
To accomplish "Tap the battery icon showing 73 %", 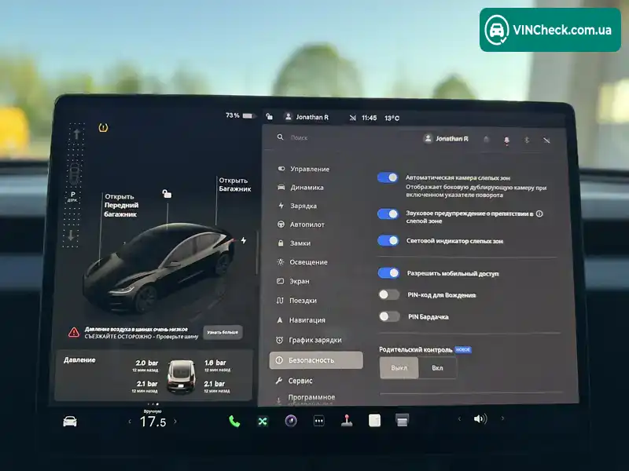I will pyautogui.click(x=248, y=115).
